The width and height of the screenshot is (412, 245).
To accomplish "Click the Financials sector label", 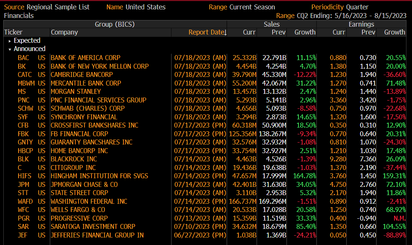I will 19,16.
